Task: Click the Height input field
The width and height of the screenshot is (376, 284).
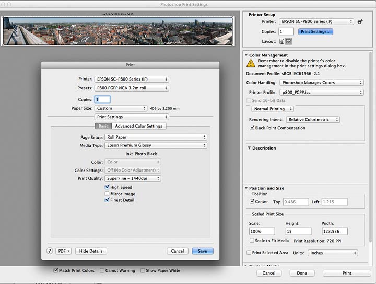Action: point(298,231)
